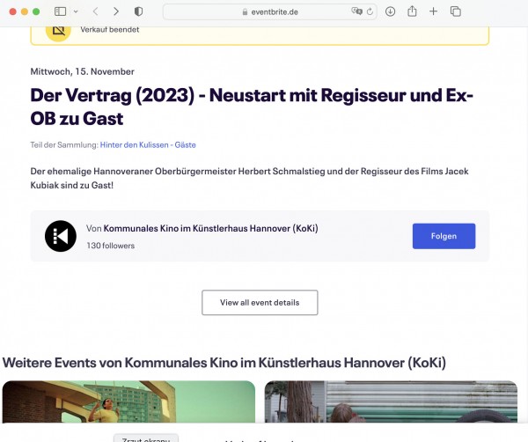
Task: Click the yellow sales-ended ticket icon
Action: coord(58,31)
